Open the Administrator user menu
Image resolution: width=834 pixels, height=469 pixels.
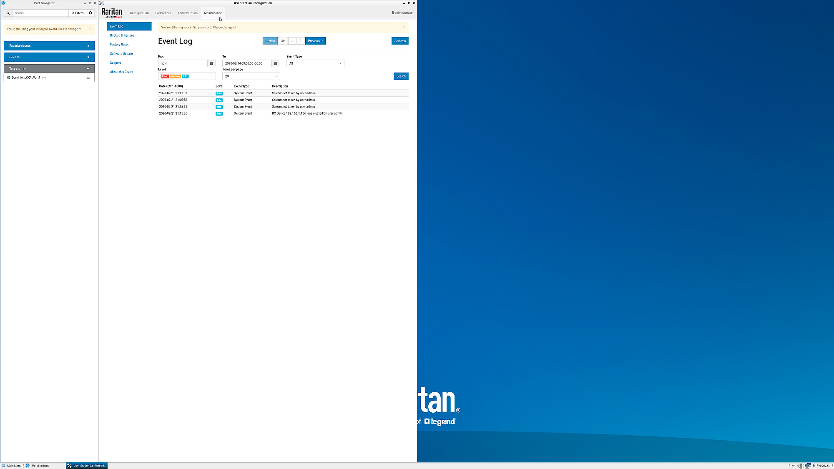point(402,13)
